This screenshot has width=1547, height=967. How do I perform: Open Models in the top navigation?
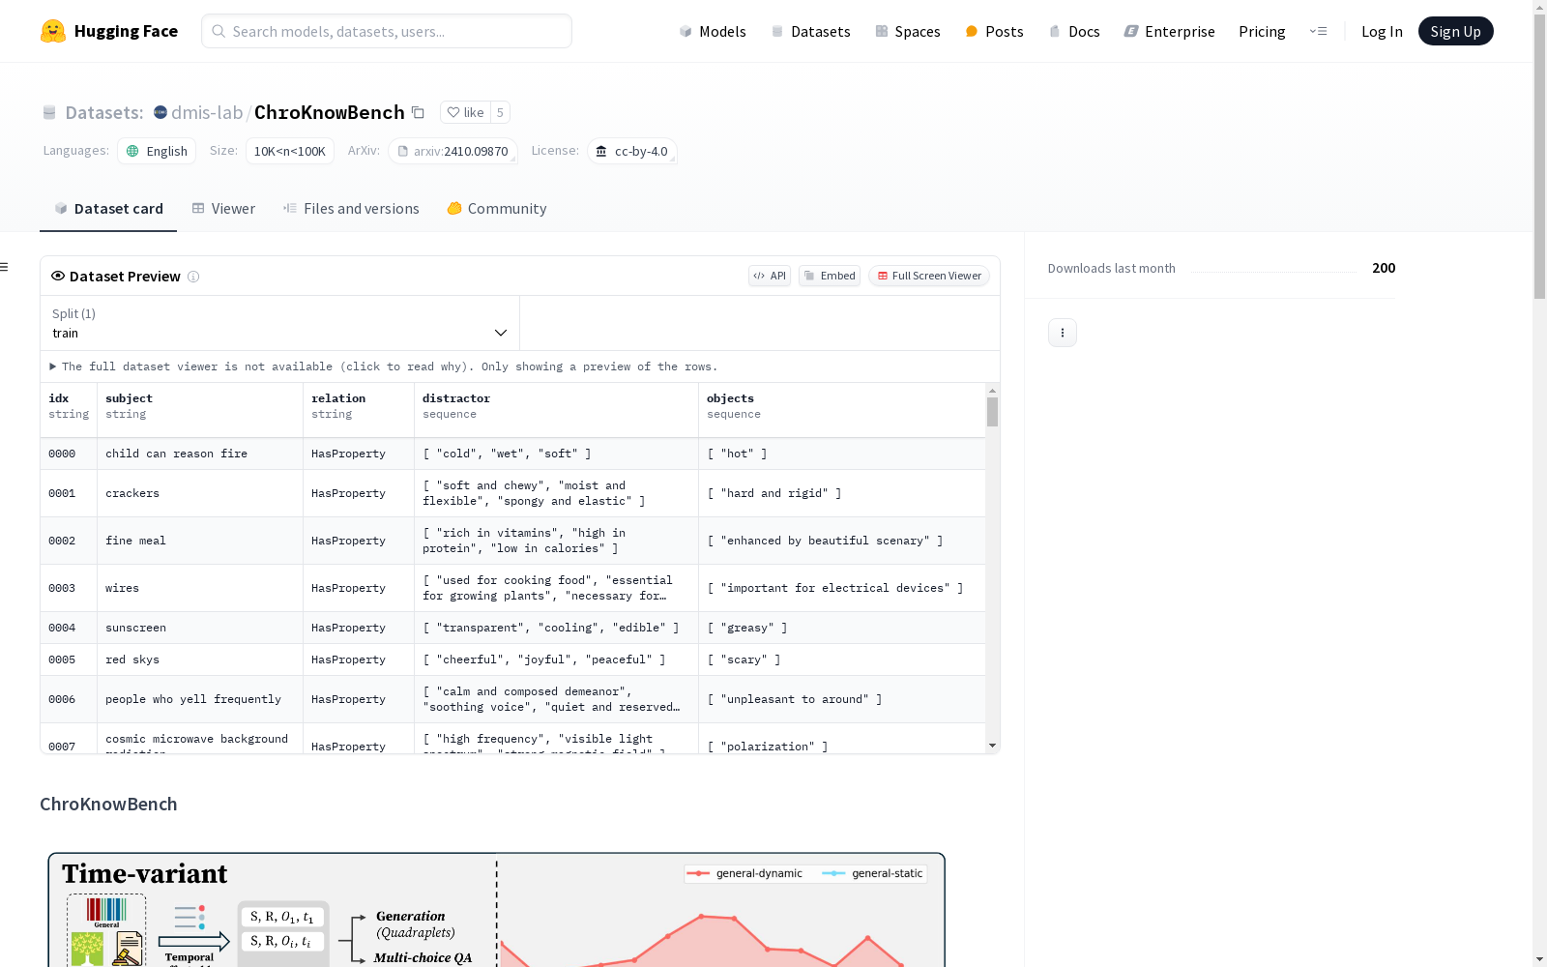tap(713, 31)
